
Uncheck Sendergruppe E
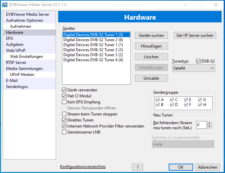(186, 99)
